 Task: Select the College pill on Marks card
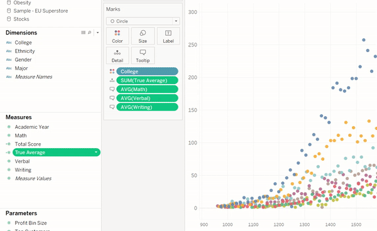(147, 72)
